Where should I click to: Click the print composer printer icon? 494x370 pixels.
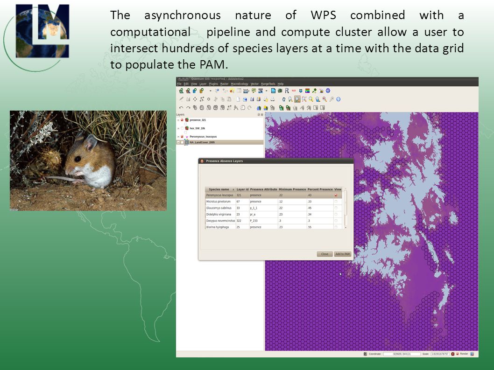coord(273,99)
